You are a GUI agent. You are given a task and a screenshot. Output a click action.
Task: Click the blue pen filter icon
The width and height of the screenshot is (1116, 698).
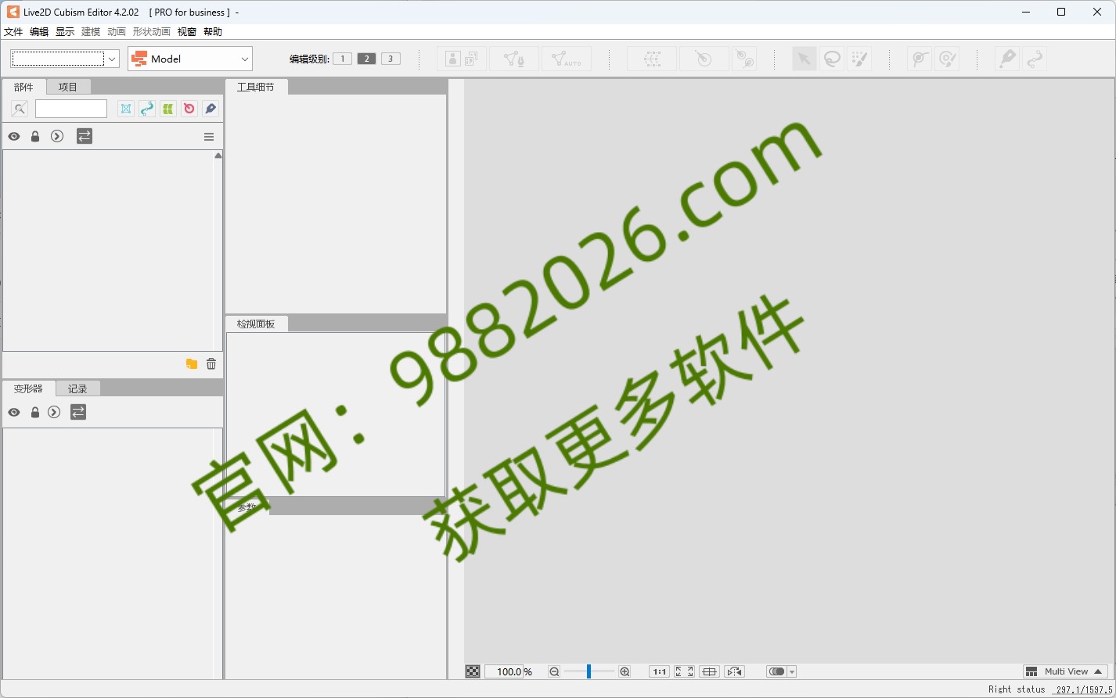[211, 109]
